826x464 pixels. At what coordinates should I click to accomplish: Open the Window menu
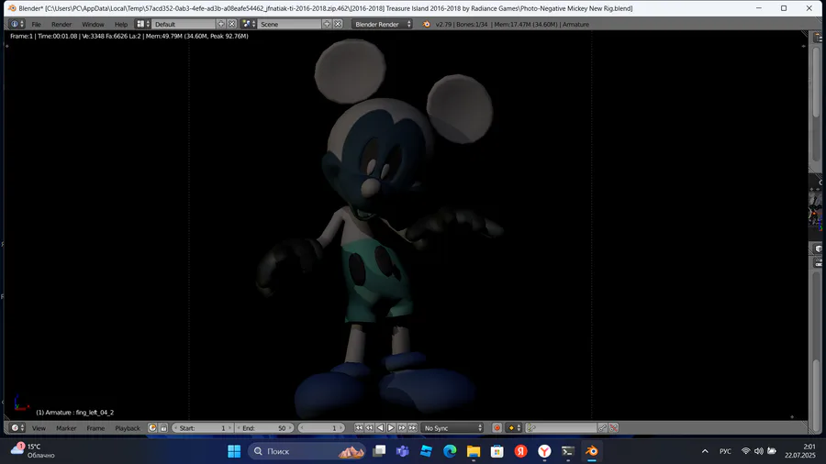pos(93,24)
